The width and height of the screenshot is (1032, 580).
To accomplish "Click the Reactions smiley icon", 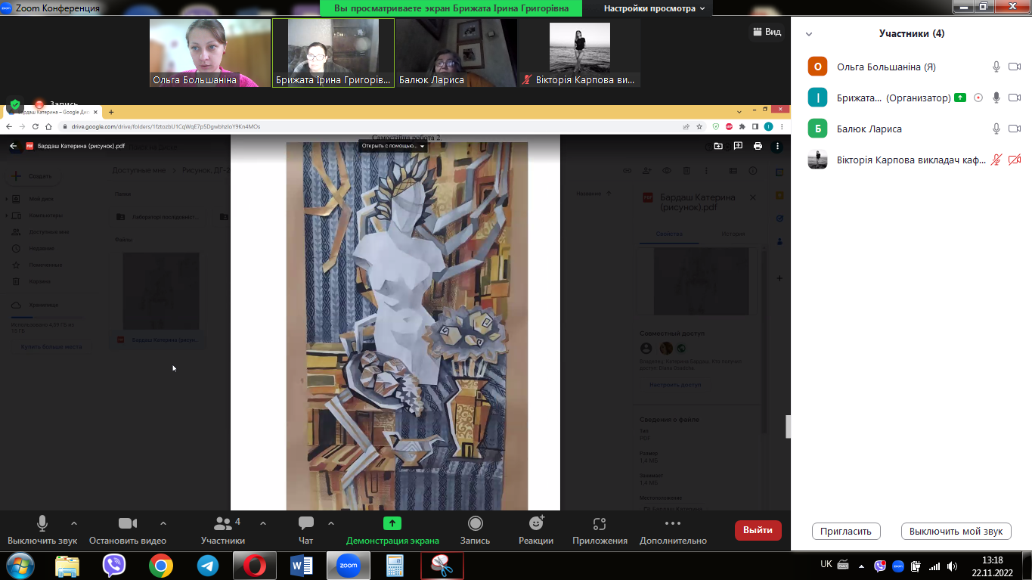I will click(x=536, y=524).
